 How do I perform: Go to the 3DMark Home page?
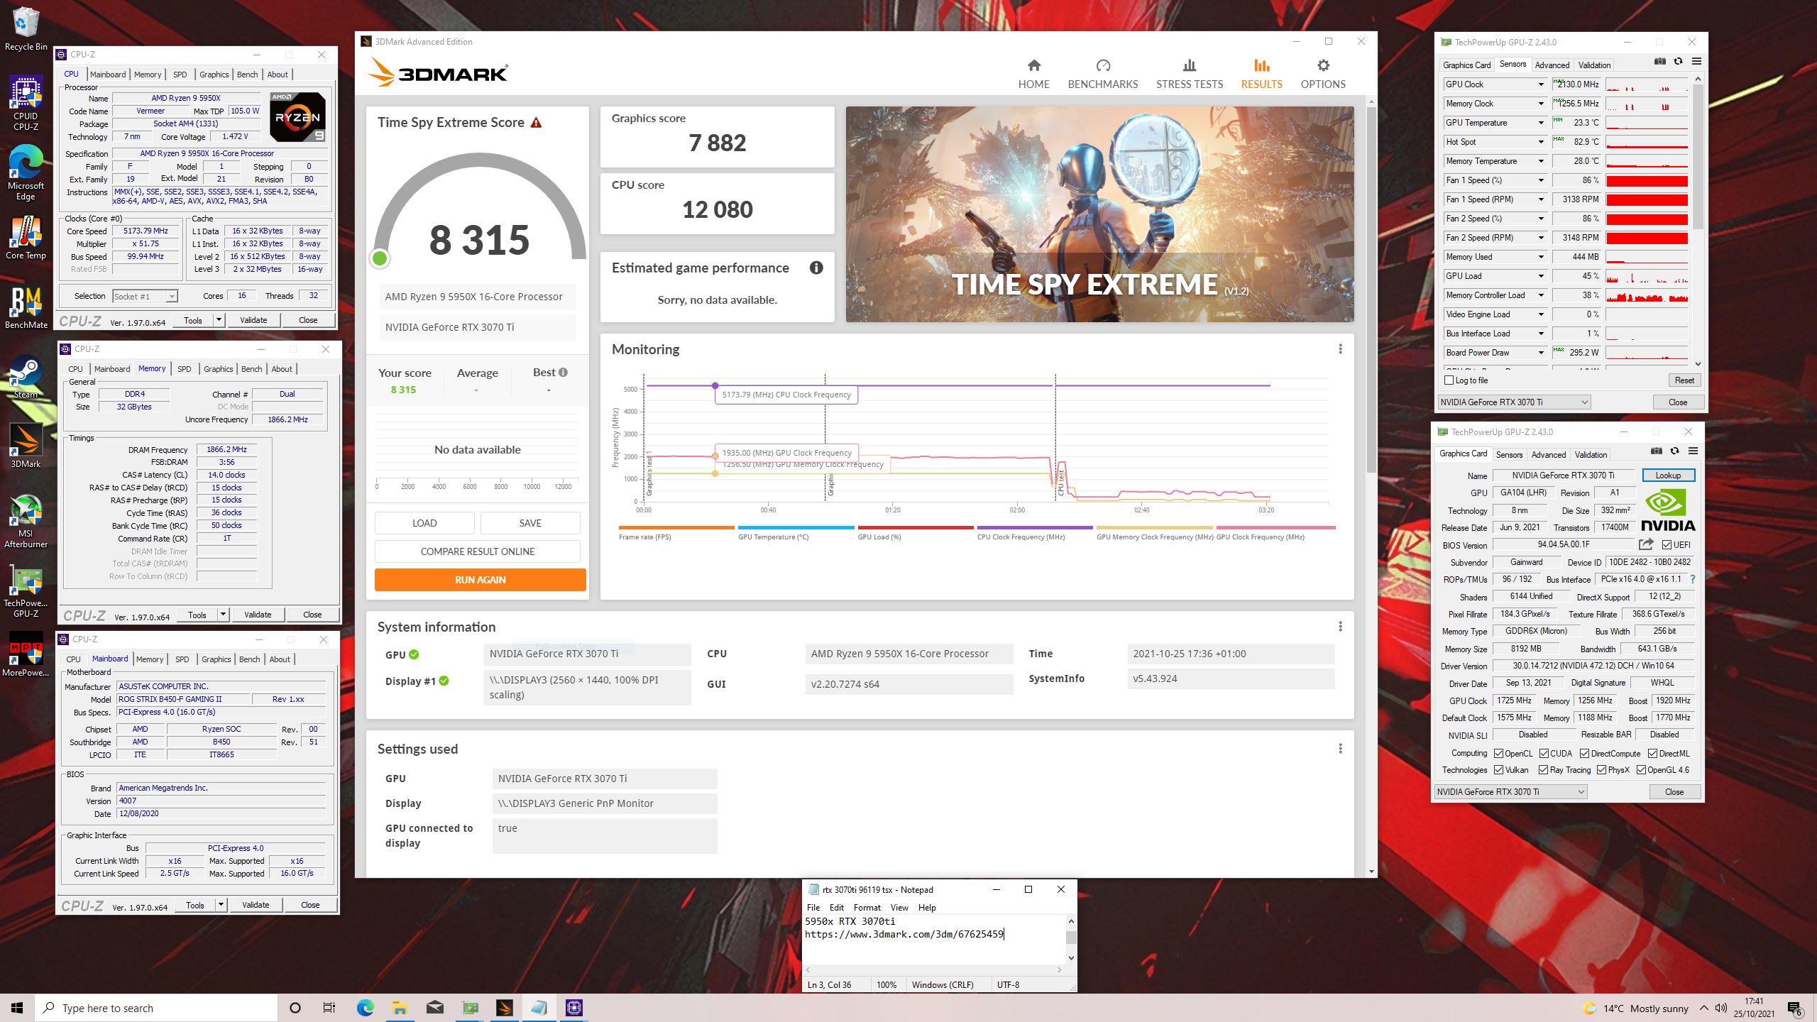(x=1033, y=74)
